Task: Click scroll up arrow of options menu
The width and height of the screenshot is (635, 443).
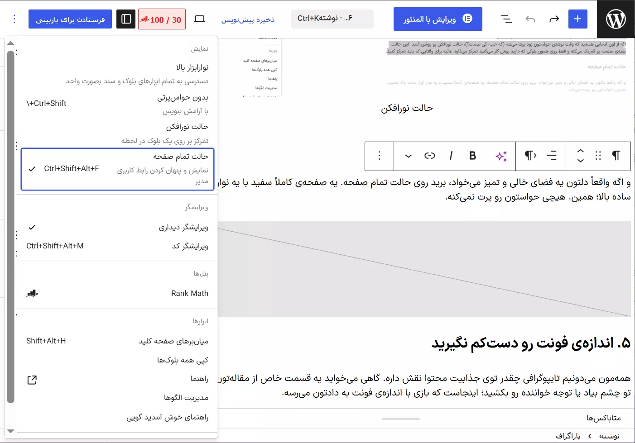Action: point(11,43)
